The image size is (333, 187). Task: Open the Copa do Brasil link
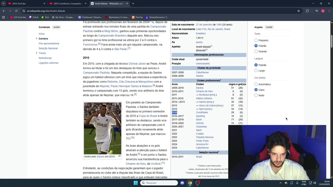click(x=148, y=116)
